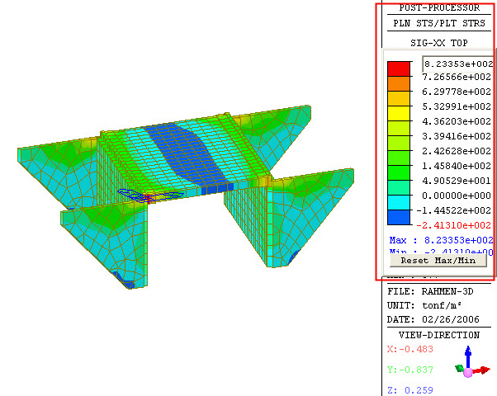Click the PLN STS/PLT STRS label

click(439, 23)
